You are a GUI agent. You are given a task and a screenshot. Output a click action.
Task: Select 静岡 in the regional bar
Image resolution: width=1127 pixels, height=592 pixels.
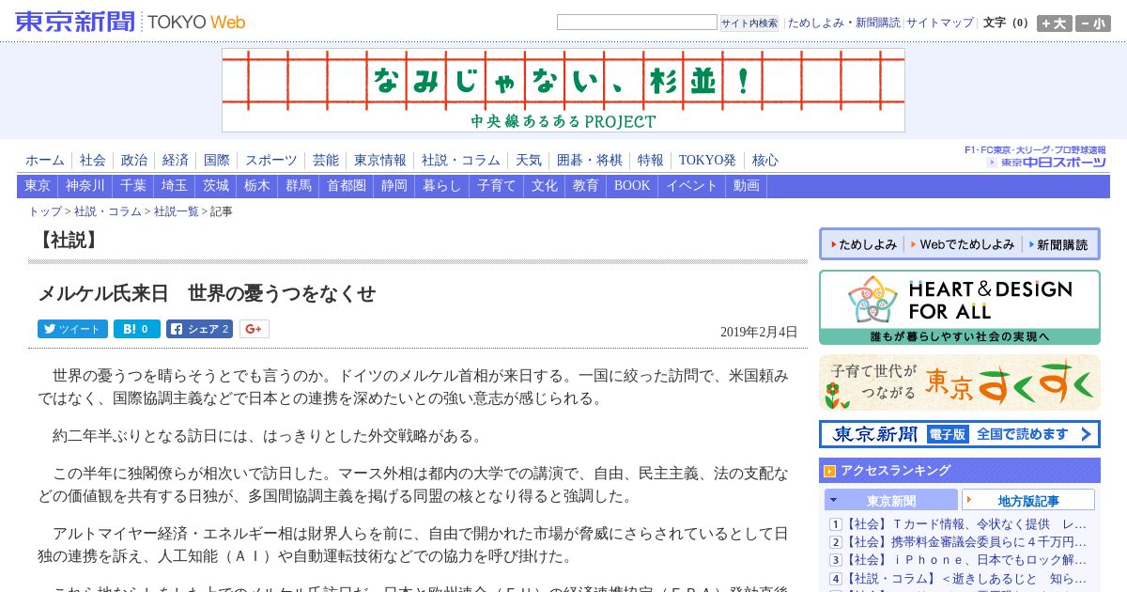pos(394,186)
